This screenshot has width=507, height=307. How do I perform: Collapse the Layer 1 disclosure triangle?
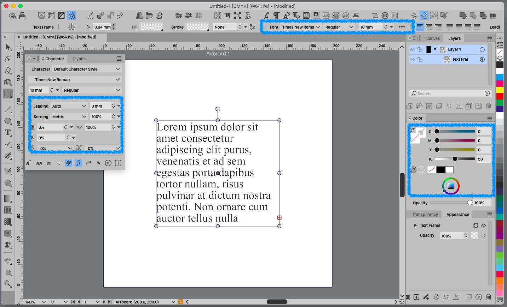tap(435, 49)
